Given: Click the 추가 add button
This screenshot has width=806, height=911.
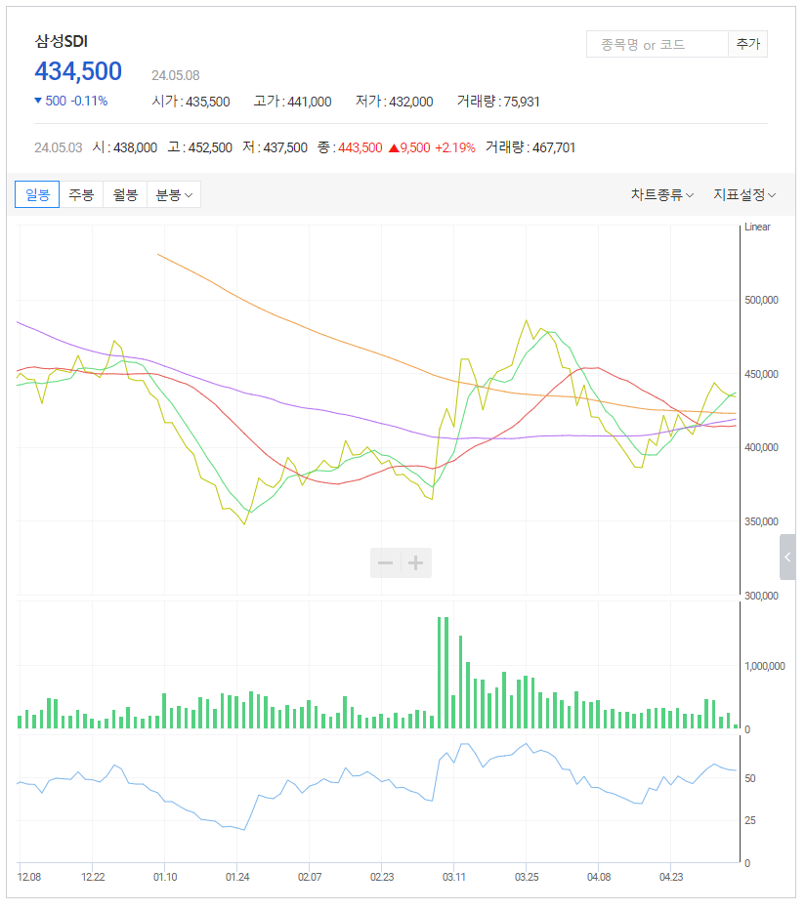Looking at the screenshot, I should [x=747, y=44].
